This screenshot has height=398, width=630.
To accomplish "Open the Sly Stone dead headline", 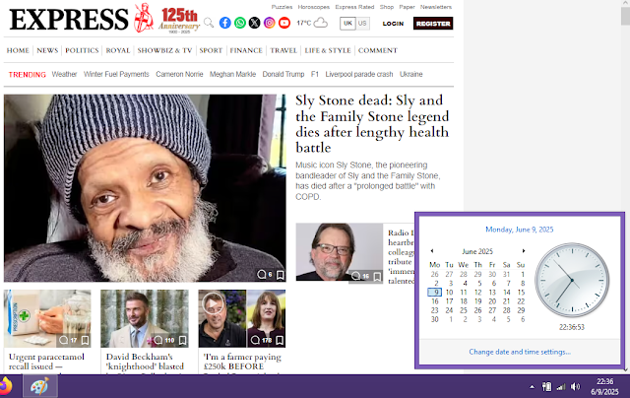I will 372,124.
